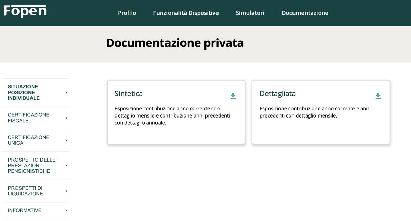Expand Informative chevron

(x=66, y=210)
